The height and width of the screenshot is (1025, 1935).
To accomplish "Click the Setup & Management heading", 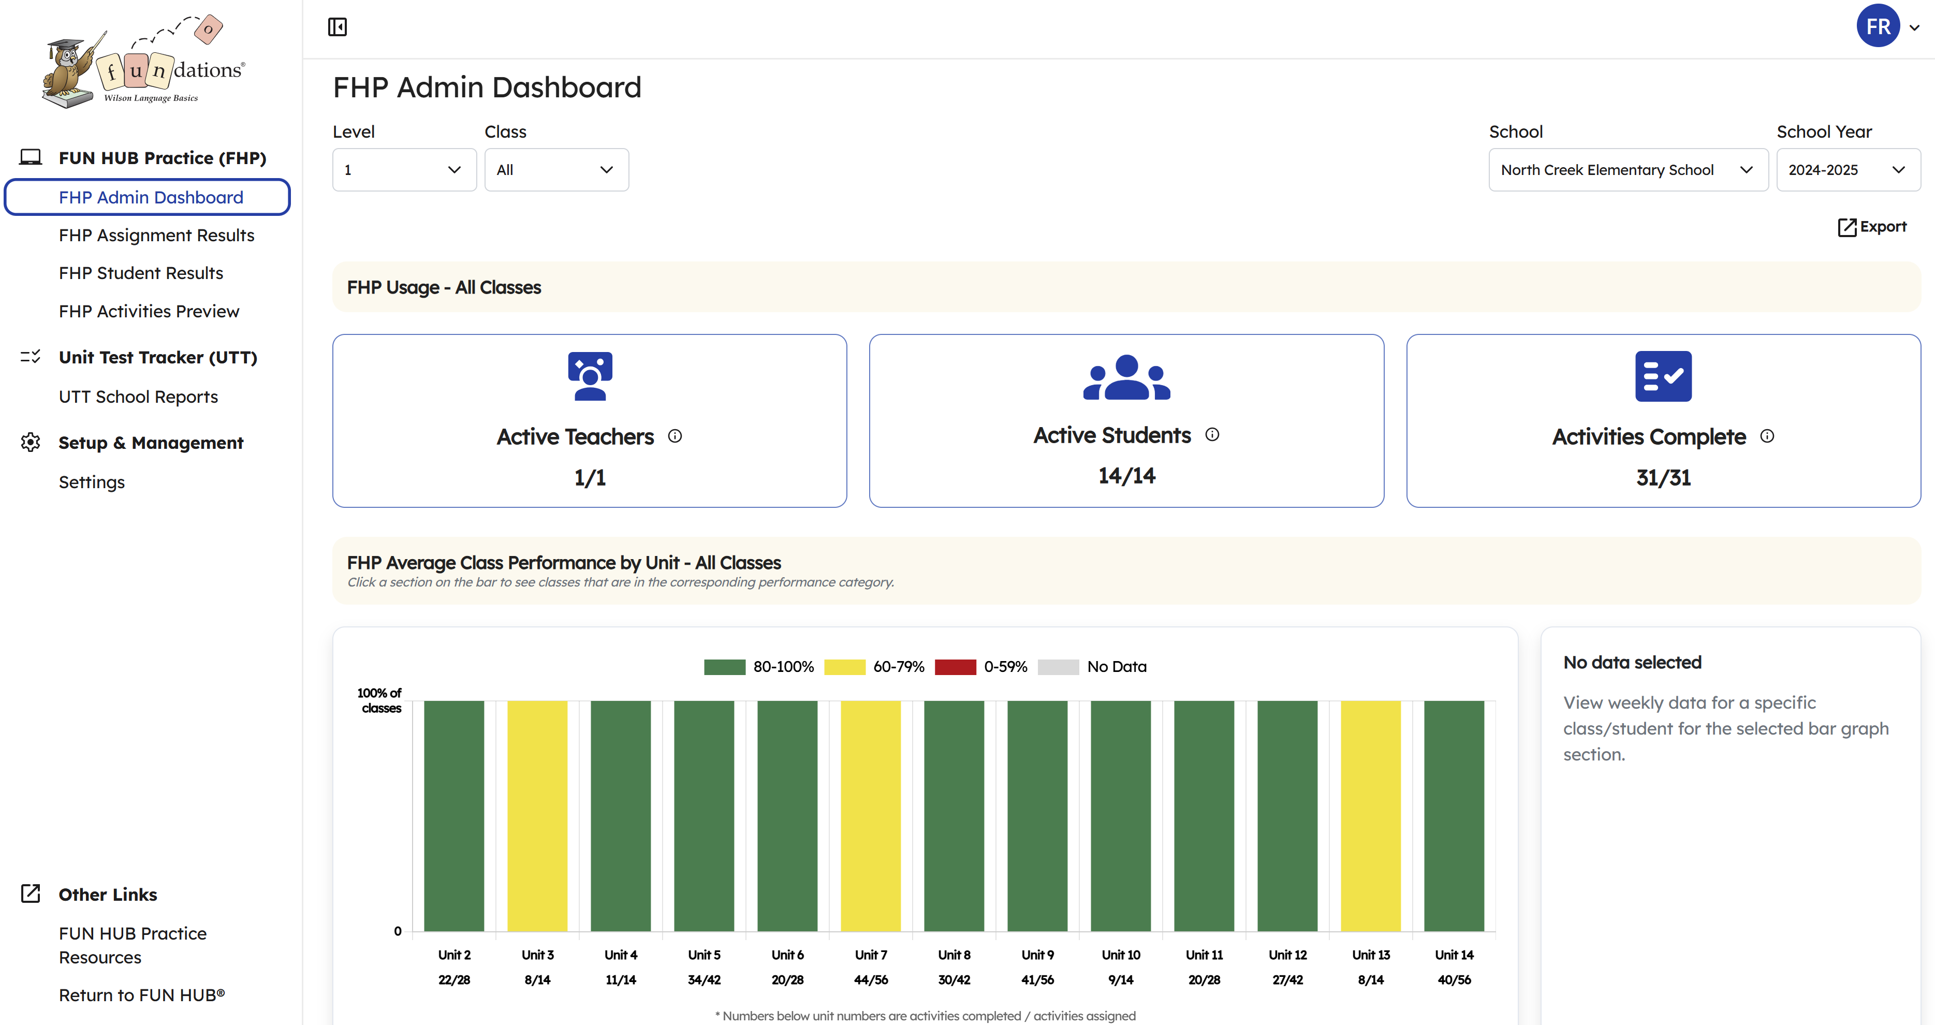I will [x=151, y=443].
